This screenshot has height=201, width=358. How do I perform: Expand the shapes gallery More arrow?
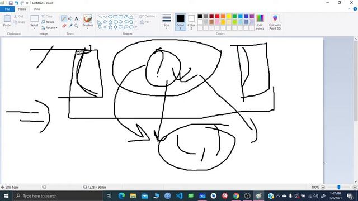[136, 27]
